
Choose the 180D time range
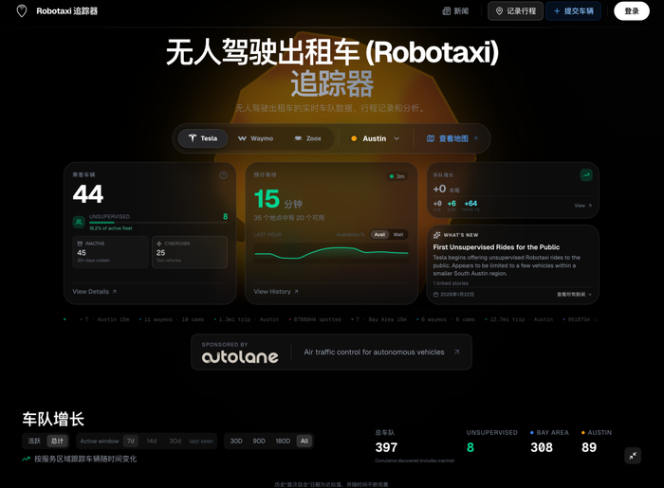pos(283,441)
